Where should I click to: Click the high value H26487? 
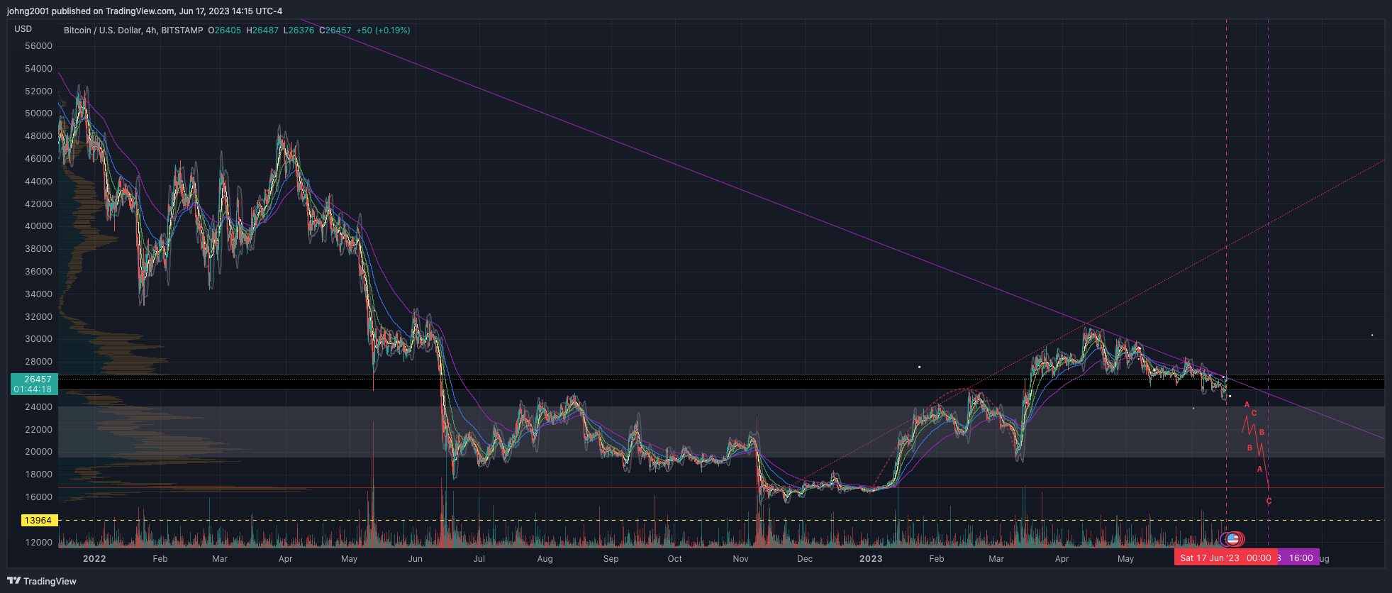[262, 31]
